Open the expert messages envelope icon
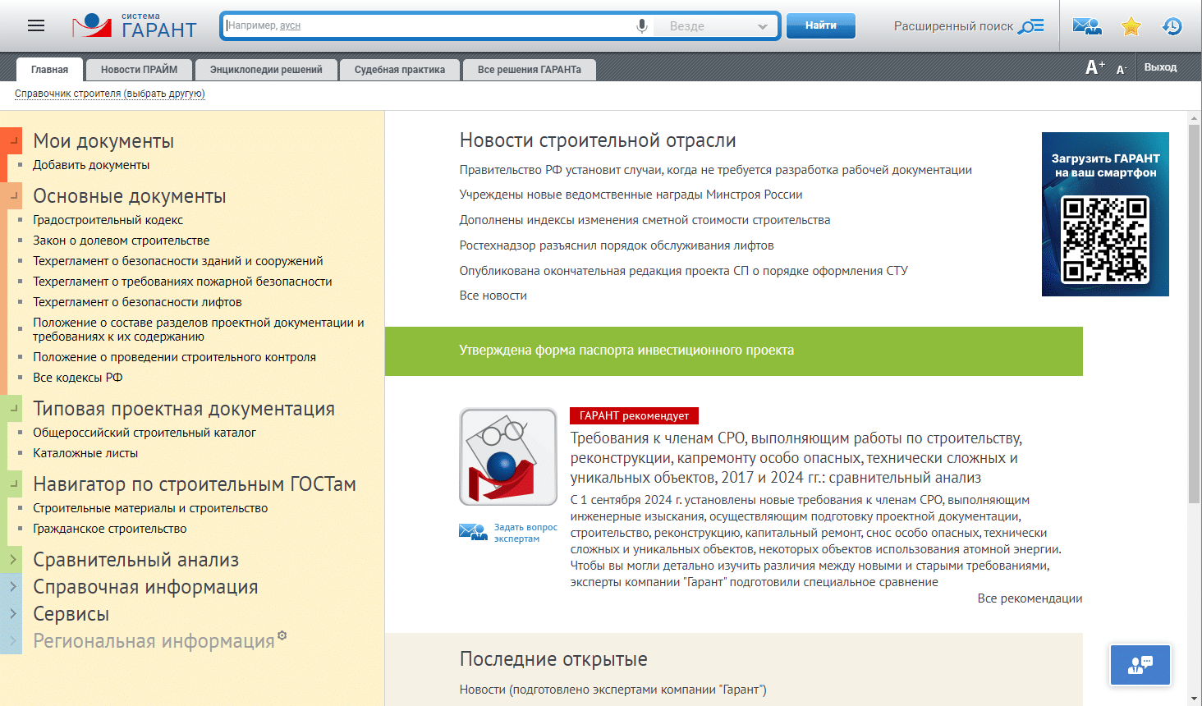Viewport: 1202px width, 706px height. [x=1087, y=26]
